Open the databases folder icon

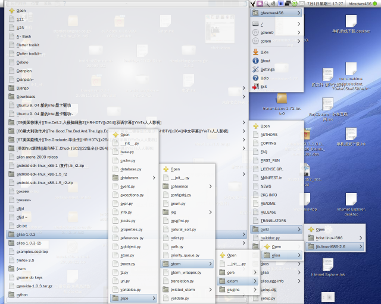tap(115, 178)
